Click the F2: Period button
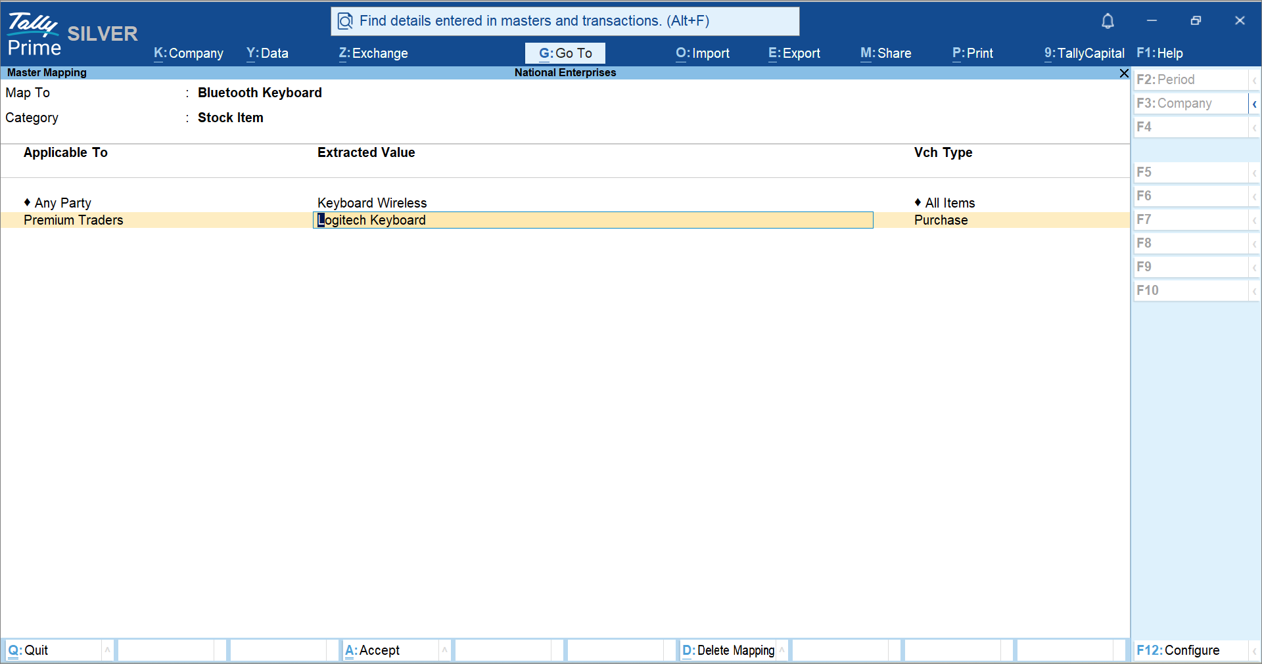Screen dimensions: 1262x664 point(1165,79)
